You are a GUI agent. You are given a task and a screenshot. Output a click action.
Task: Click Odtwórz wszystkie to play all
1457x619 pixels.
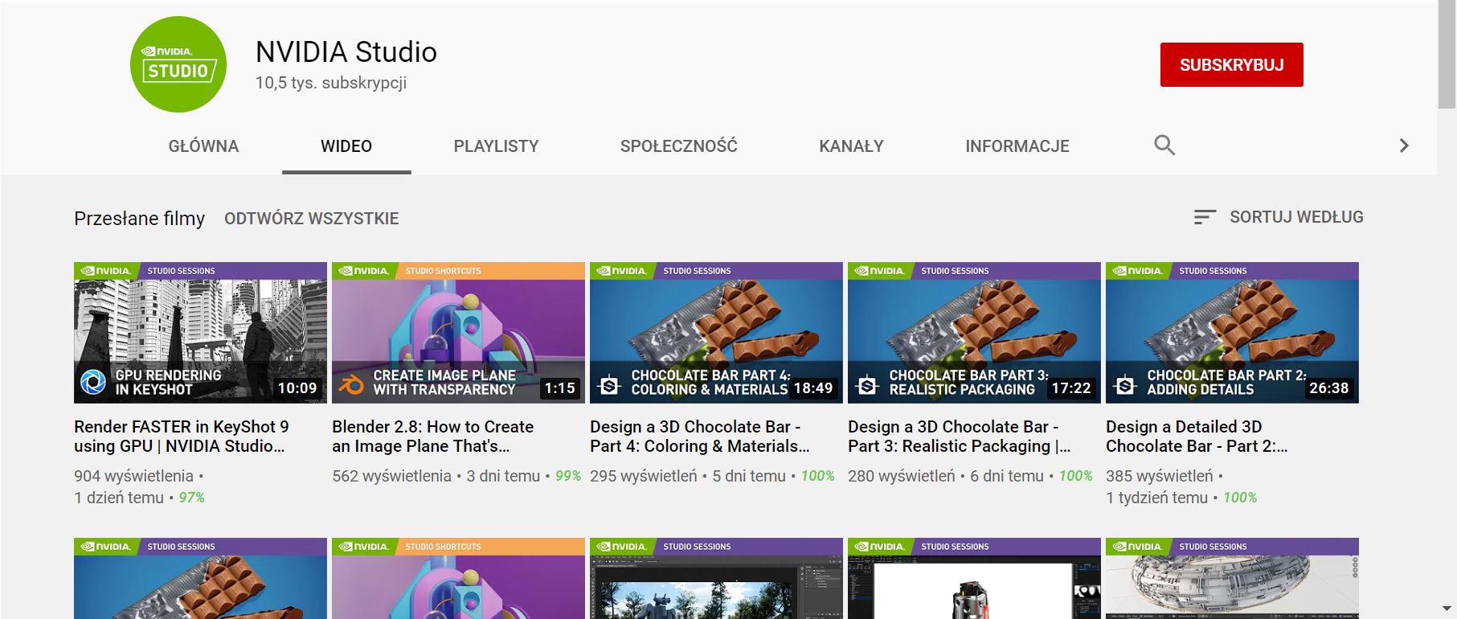point(311,219)
